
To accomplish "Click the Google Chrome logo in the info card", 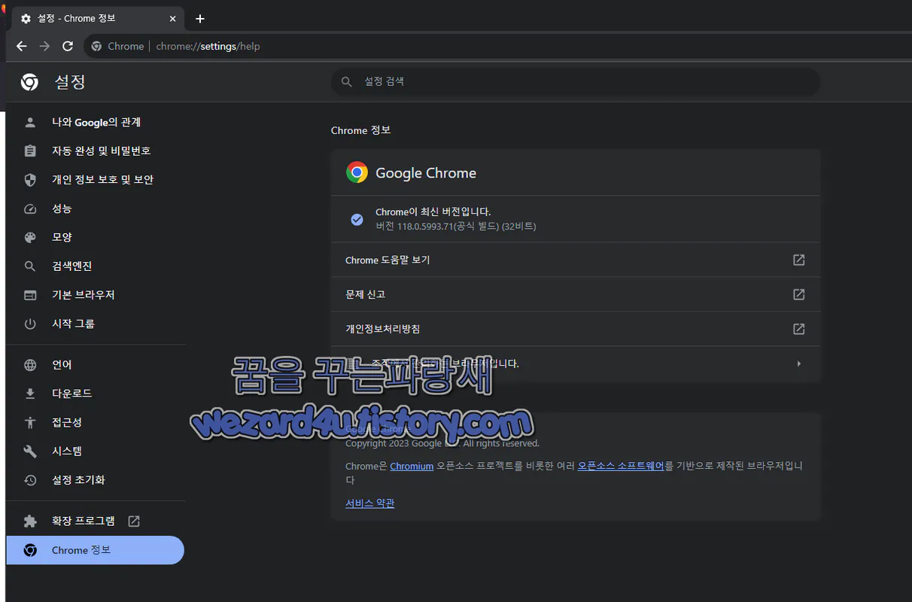I will pos(357,172).
